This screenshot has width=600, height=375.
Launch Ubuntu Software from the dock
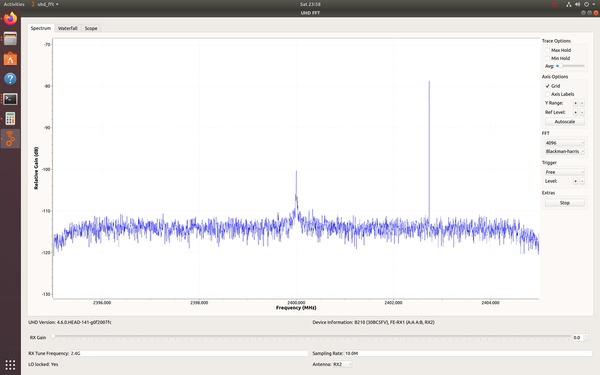tap(10, 58)
